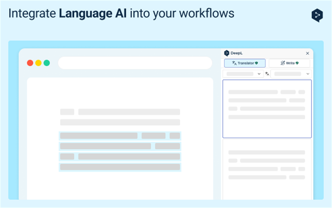The width and height of the screenshot is (332, 208).
Task: Click the swap languages icon between dropdowns
Action: click(x=267, y=73)
